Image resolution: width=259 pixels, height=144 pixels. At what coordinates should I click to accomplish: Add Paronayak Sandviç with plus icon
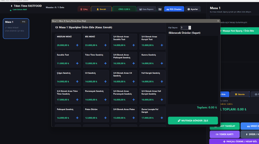[105, 100]
